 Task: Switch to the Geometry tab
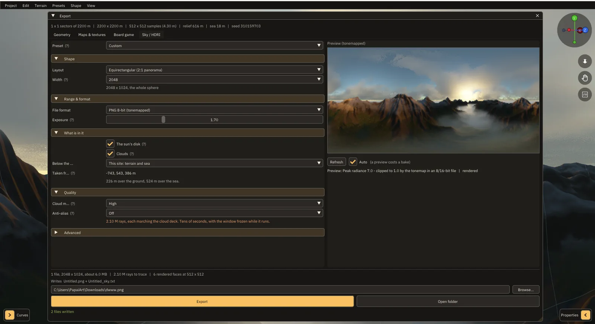click(x=62, y=35)
